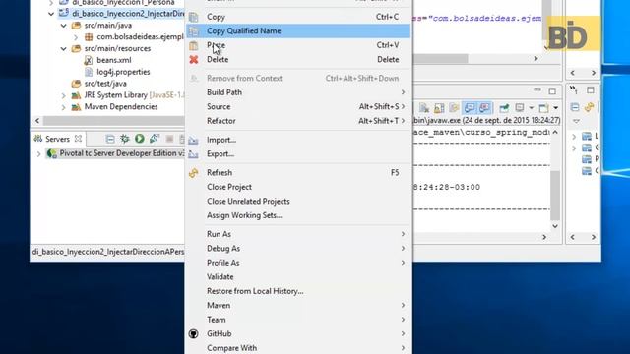Click Collapse All icon in right panel

(x=575, y=107)
